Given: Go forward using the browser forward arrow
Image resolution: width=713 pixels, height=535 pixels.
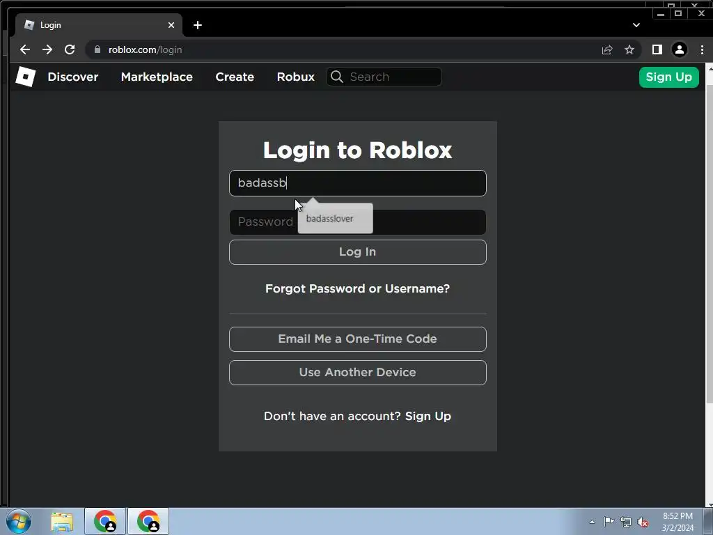Looking at the screenshot, I should tap(47, 49).
